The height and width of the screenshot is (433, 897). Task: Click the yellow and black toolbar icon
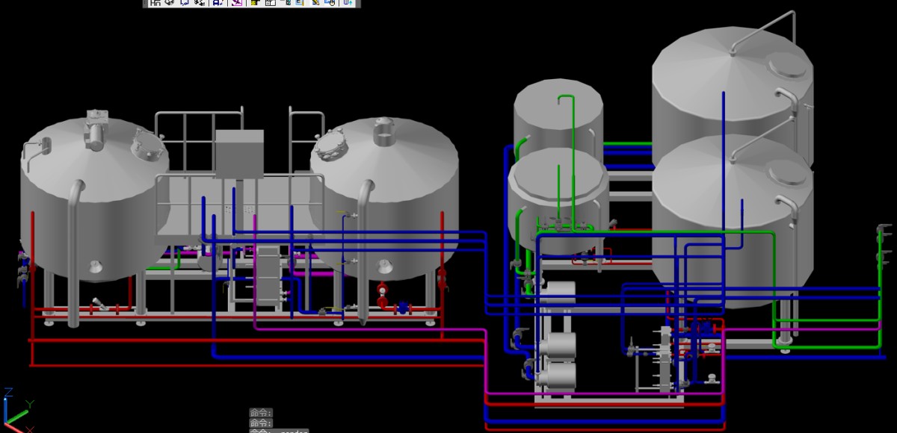(255, 3)
